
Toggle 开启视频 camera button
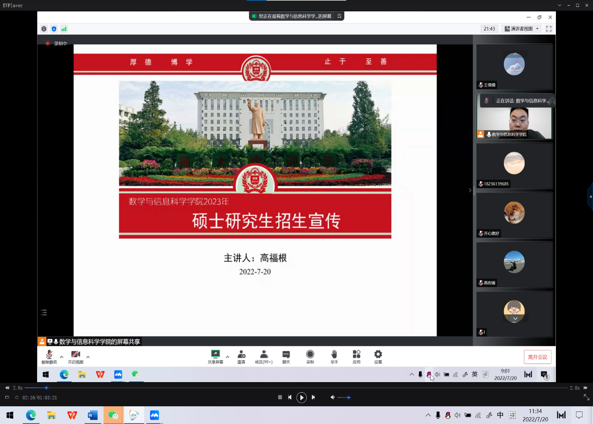[75, 357]
